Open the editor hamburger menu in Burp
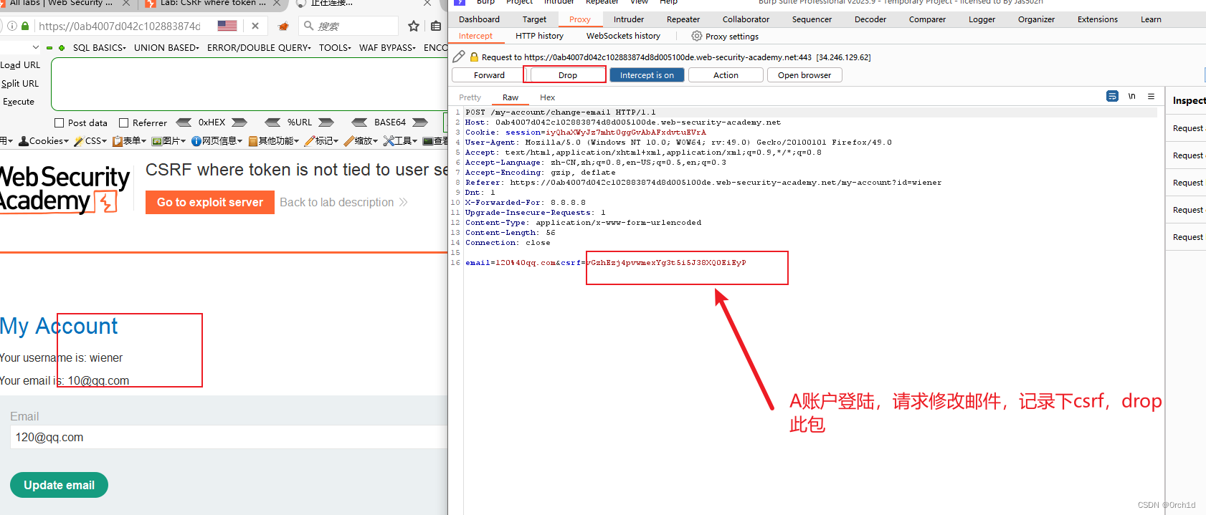 (x=1151, y=96)
